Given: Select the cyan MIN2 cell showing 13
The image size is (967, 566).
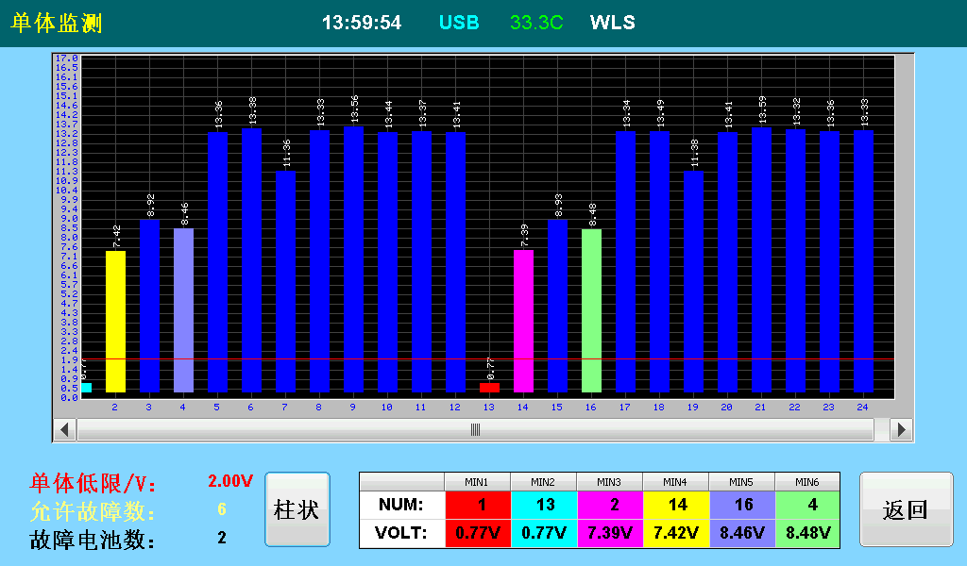Looking at the screenshot, I should tap(544, 505).
